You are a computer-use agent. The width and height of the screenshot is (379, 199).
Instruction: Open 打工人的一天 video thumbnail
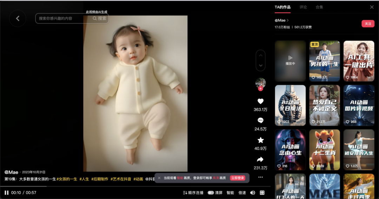click(x=290, y=186)
